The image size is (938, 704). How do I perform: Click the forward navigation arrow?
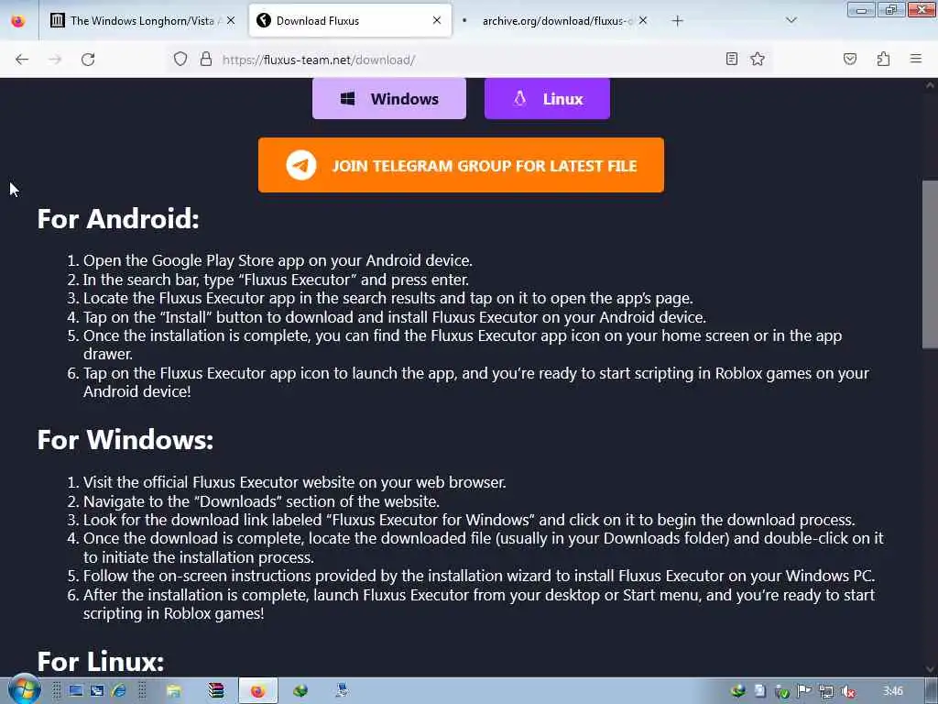tap(55, 60)
